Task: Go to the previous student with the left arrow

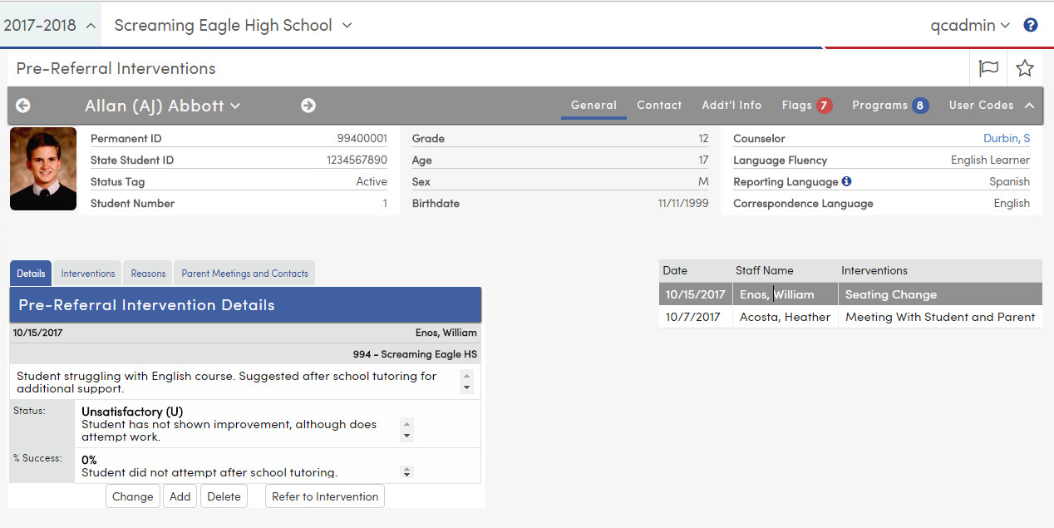Action: click(x=23, y=106)
